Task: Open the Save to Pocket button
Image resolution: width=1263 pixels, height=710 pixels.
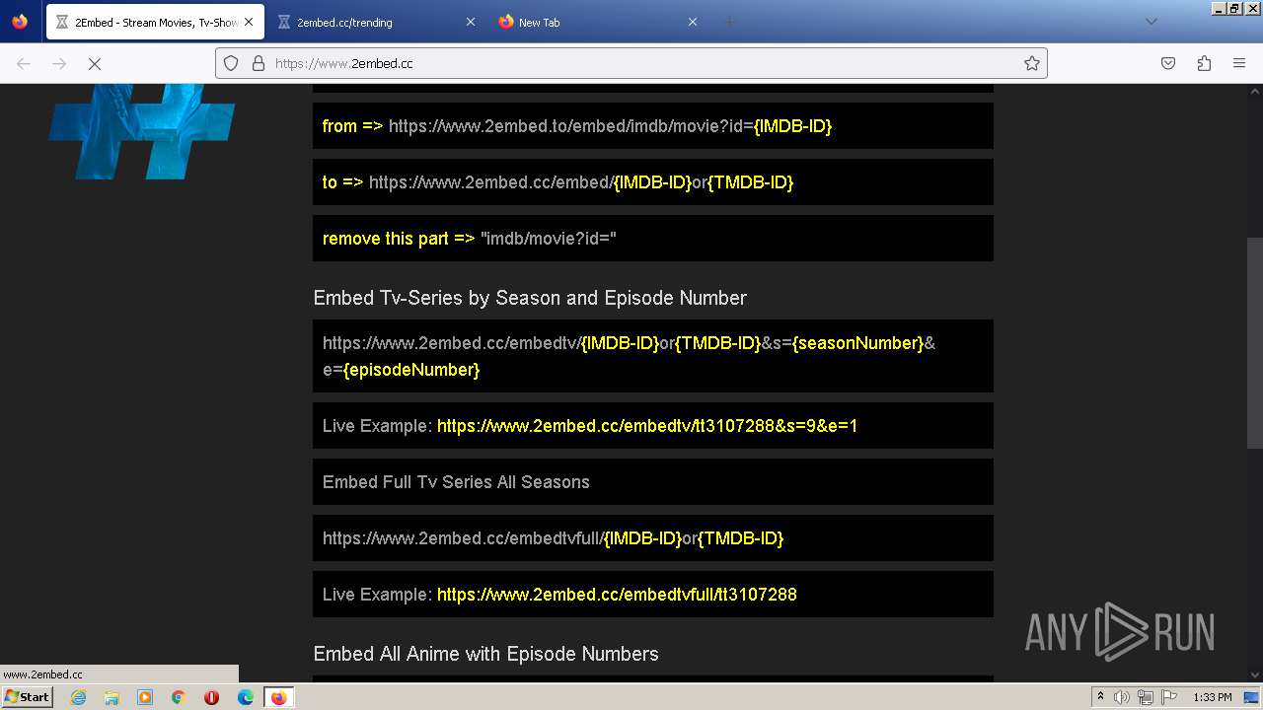Action: [1168, 63]
